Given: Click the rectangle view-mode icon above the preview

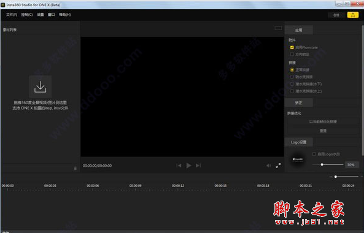Looking at the screenshot, I should pyautogui.click(x=278, y=28).
